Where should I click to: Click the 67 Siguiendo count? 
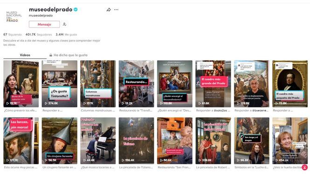point(13,34)
